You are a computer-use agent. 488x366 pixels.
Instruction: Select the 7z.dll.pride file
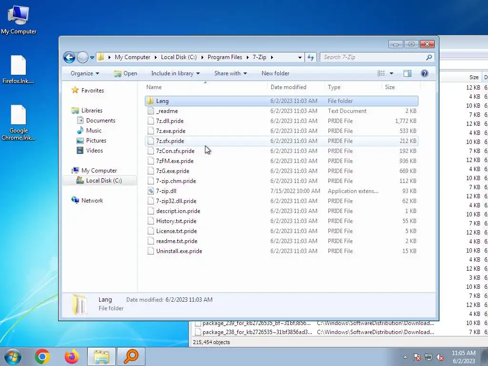[x=281, y=121]
